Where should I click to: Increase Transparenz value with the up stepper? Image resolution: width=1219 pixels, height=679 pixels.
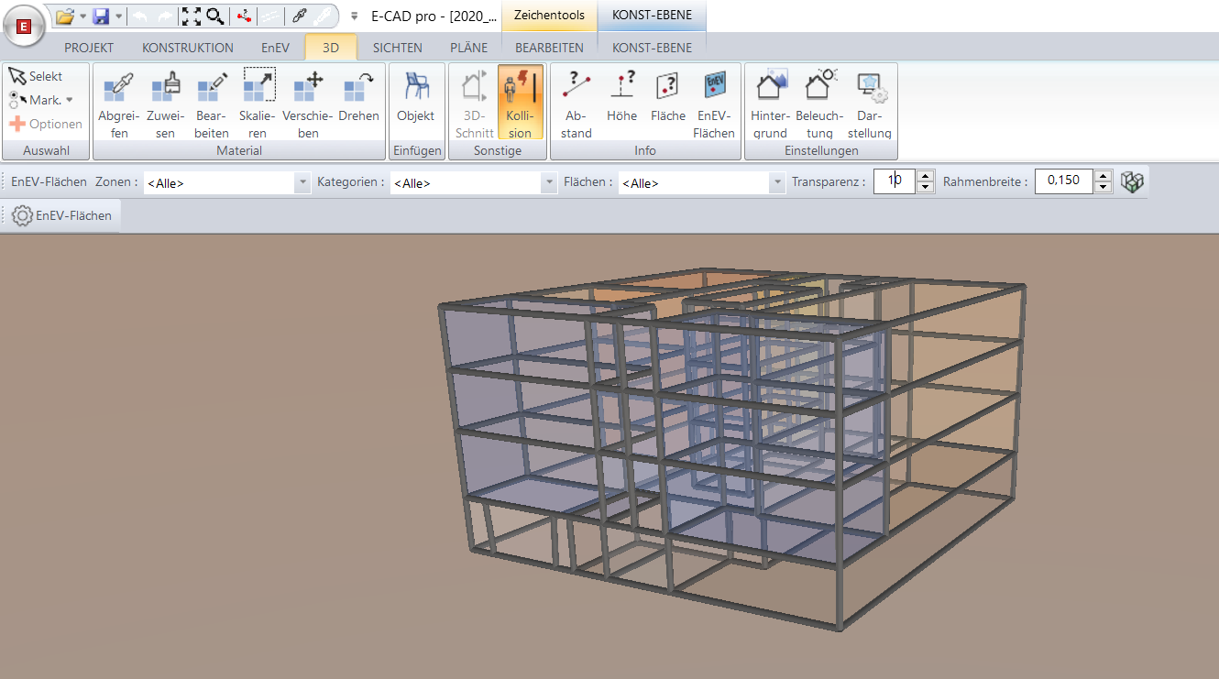[925, 176]
